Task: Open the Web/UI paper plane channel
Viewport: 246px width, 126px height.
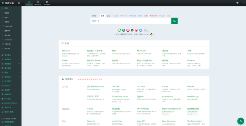Action: (x=29, y=3)
